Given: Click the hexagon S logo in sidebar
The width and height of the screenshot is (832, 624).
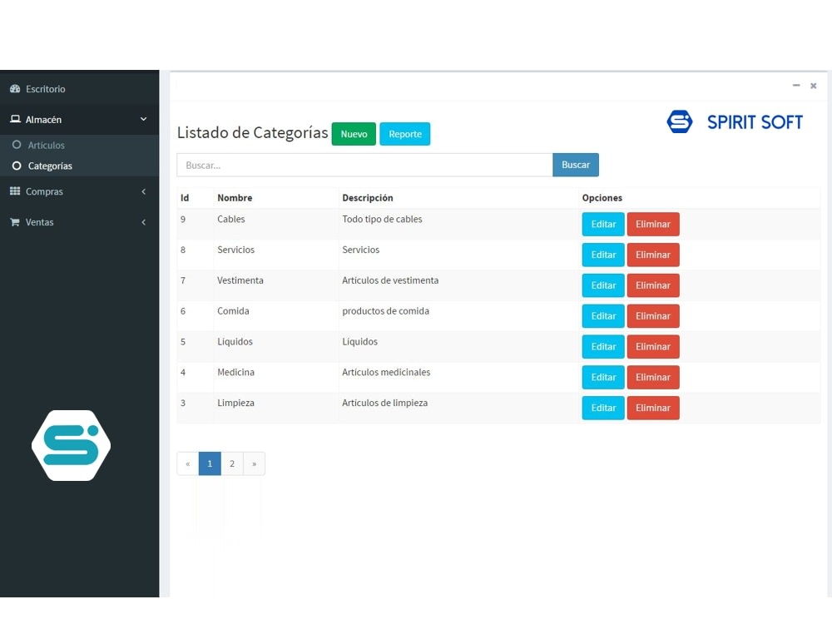Looking at the screenshot, I should (x=71, y=445).
